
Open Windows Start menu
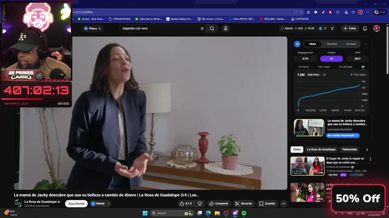tap(145, 213)
